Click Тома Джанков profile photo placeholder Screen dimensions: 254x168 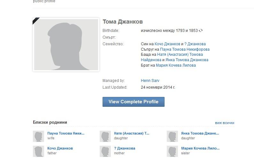[66, 44]
